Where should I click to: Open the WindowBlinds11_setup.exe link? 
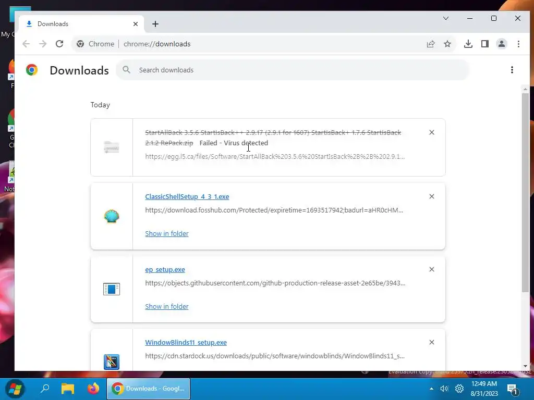(186, 342)
